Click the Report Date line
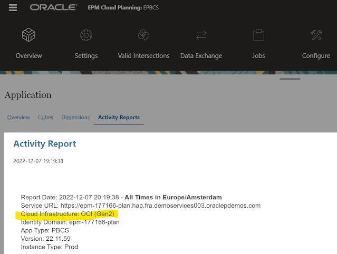Screen dimensions: 337x254 point(121,197)
